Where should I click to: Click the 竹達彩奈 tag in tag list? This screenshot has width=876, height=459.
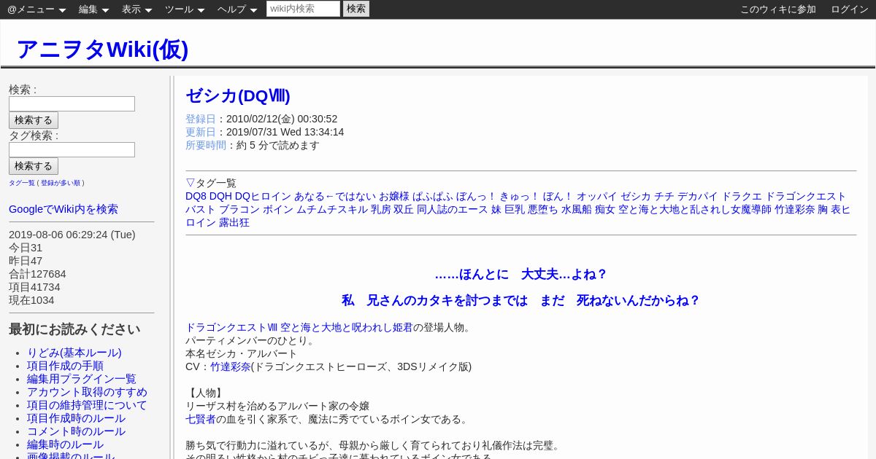coord(795,209)
